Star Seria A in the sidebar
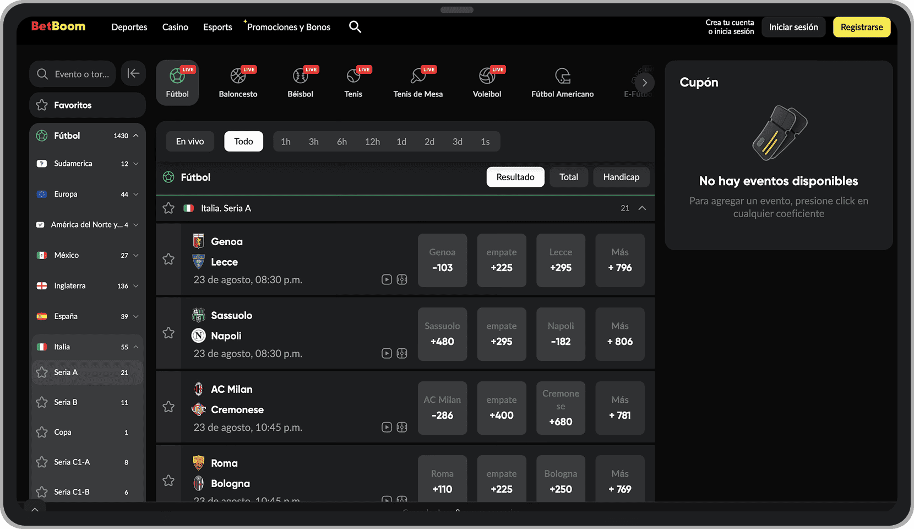This screenshot has height=529, width=914. [42, 373]
